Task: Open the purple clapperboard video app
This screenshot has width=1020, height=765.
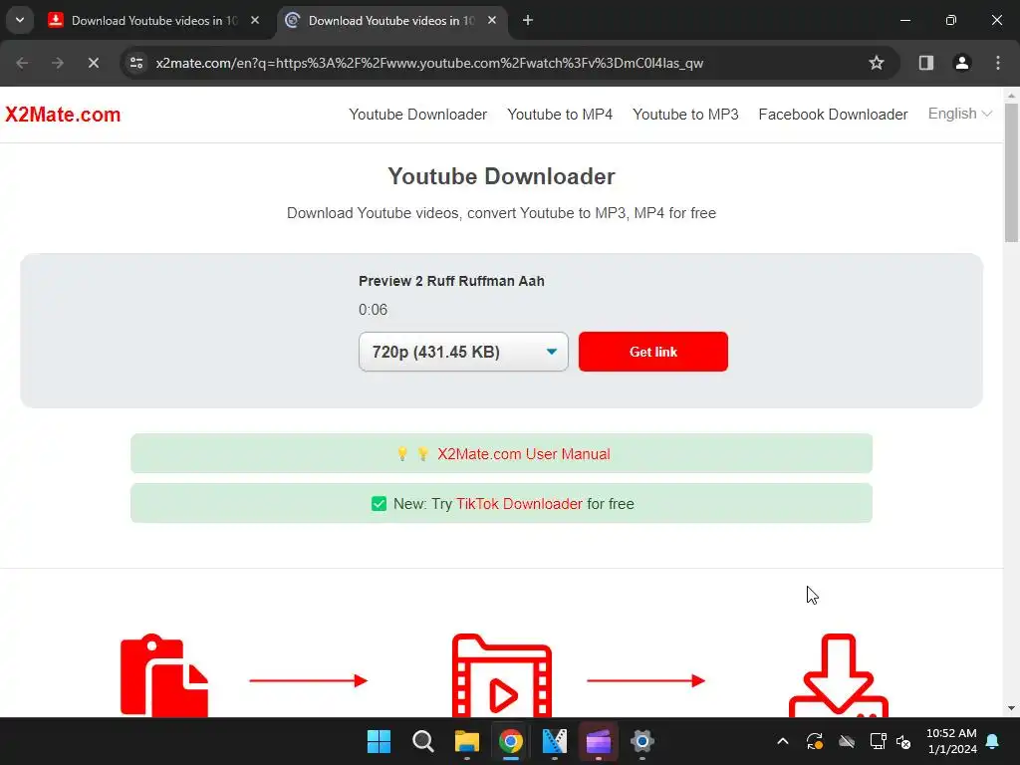Action: (x=599, y=741)
